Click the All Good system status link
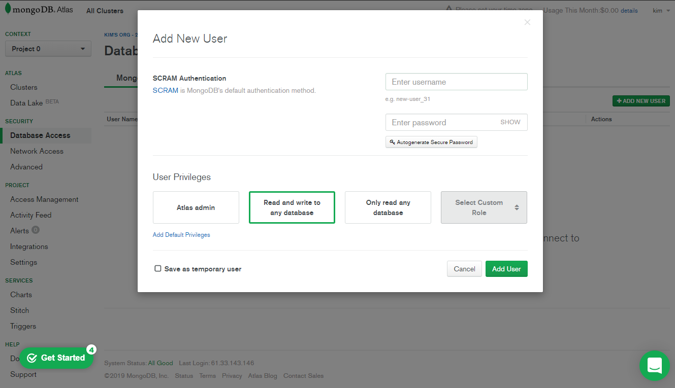Screen dimensions: 675x388 click(x=160, y=363)
